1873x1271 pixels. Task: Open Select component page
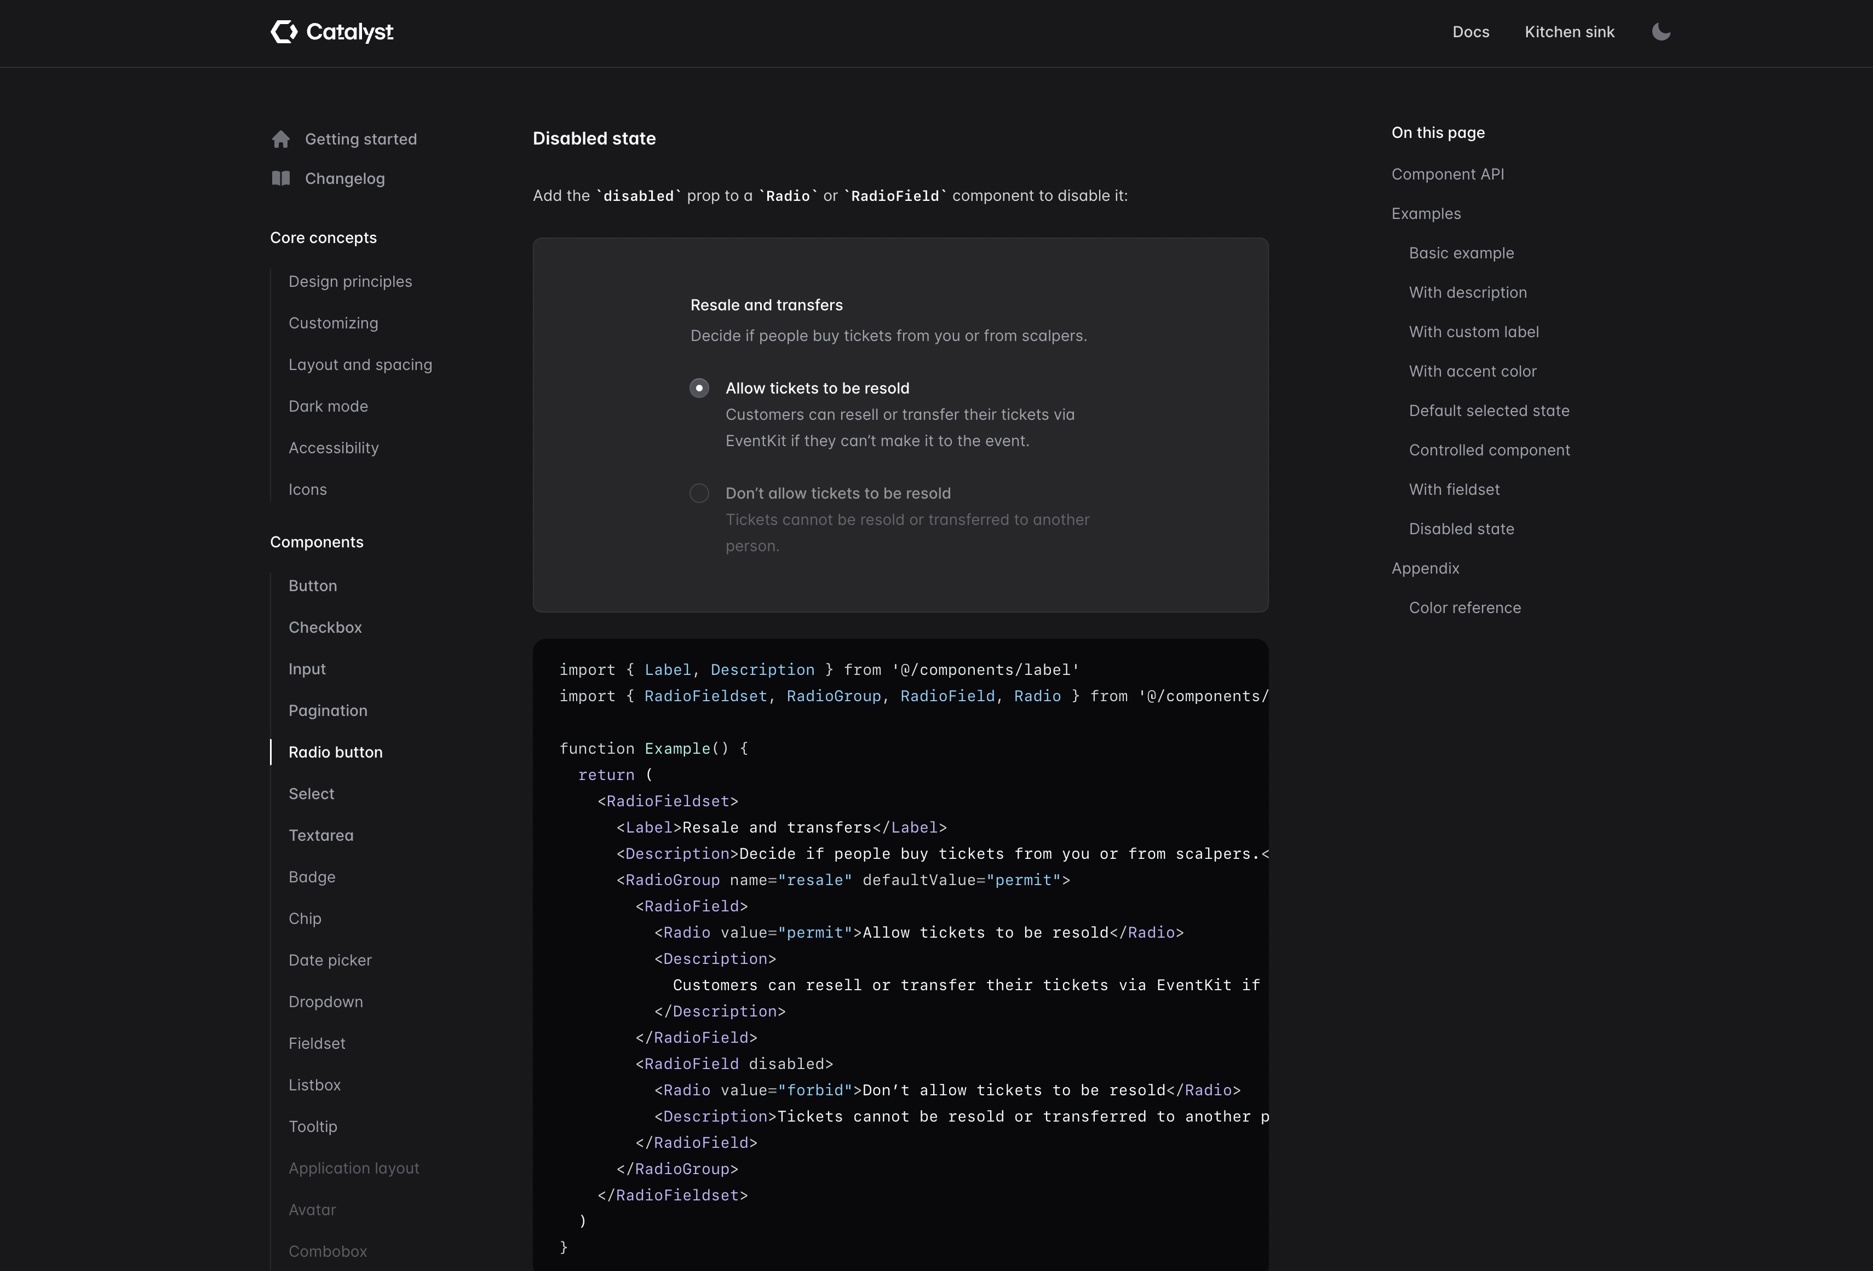(311, 794)
